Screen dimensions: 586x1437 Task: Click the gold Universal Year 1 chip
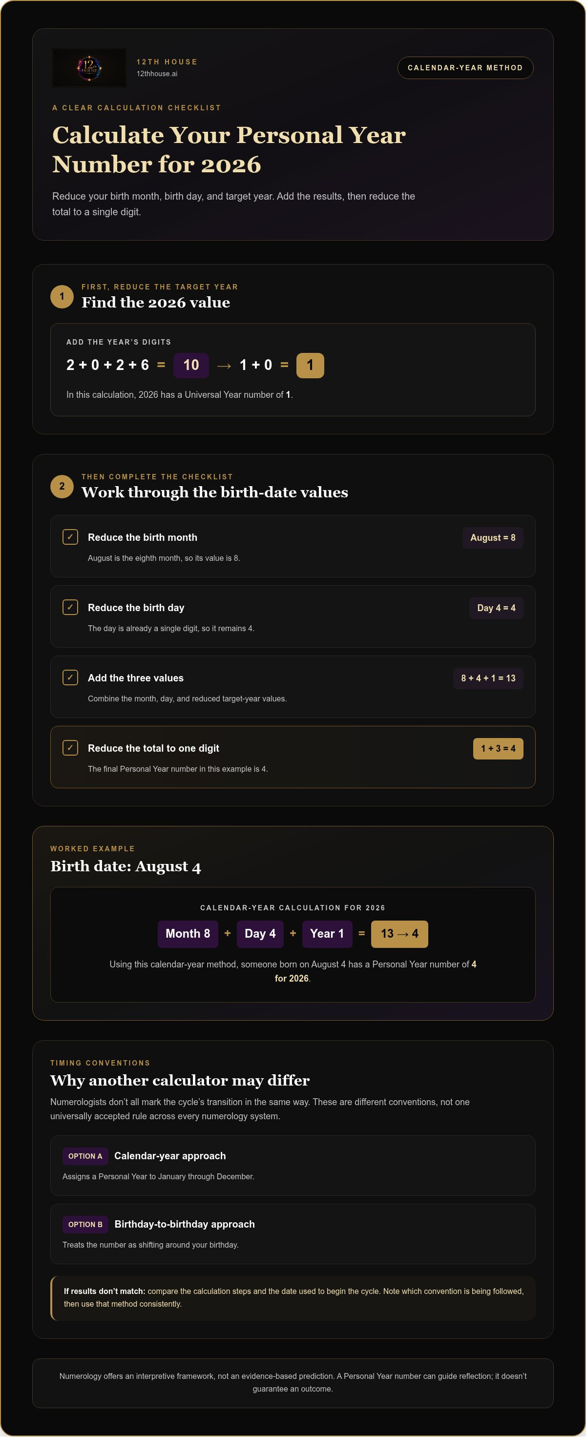coord(310,366)
